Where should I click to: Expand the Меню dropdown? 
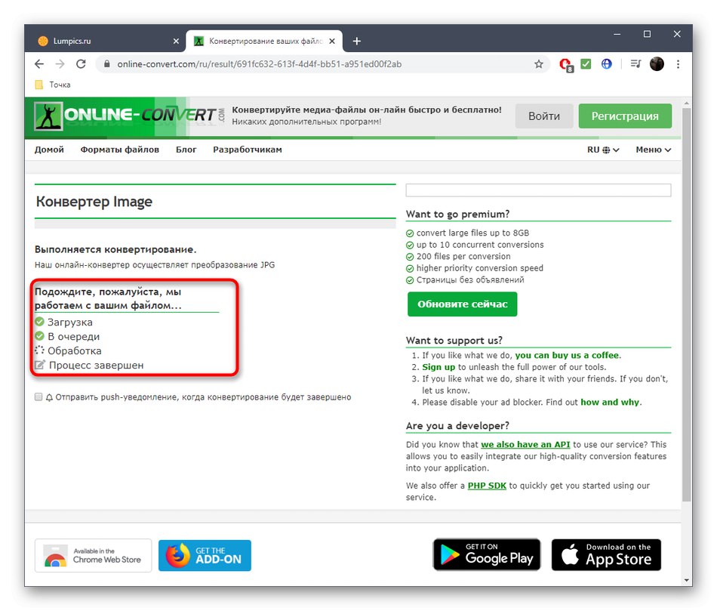click(652, 150)
